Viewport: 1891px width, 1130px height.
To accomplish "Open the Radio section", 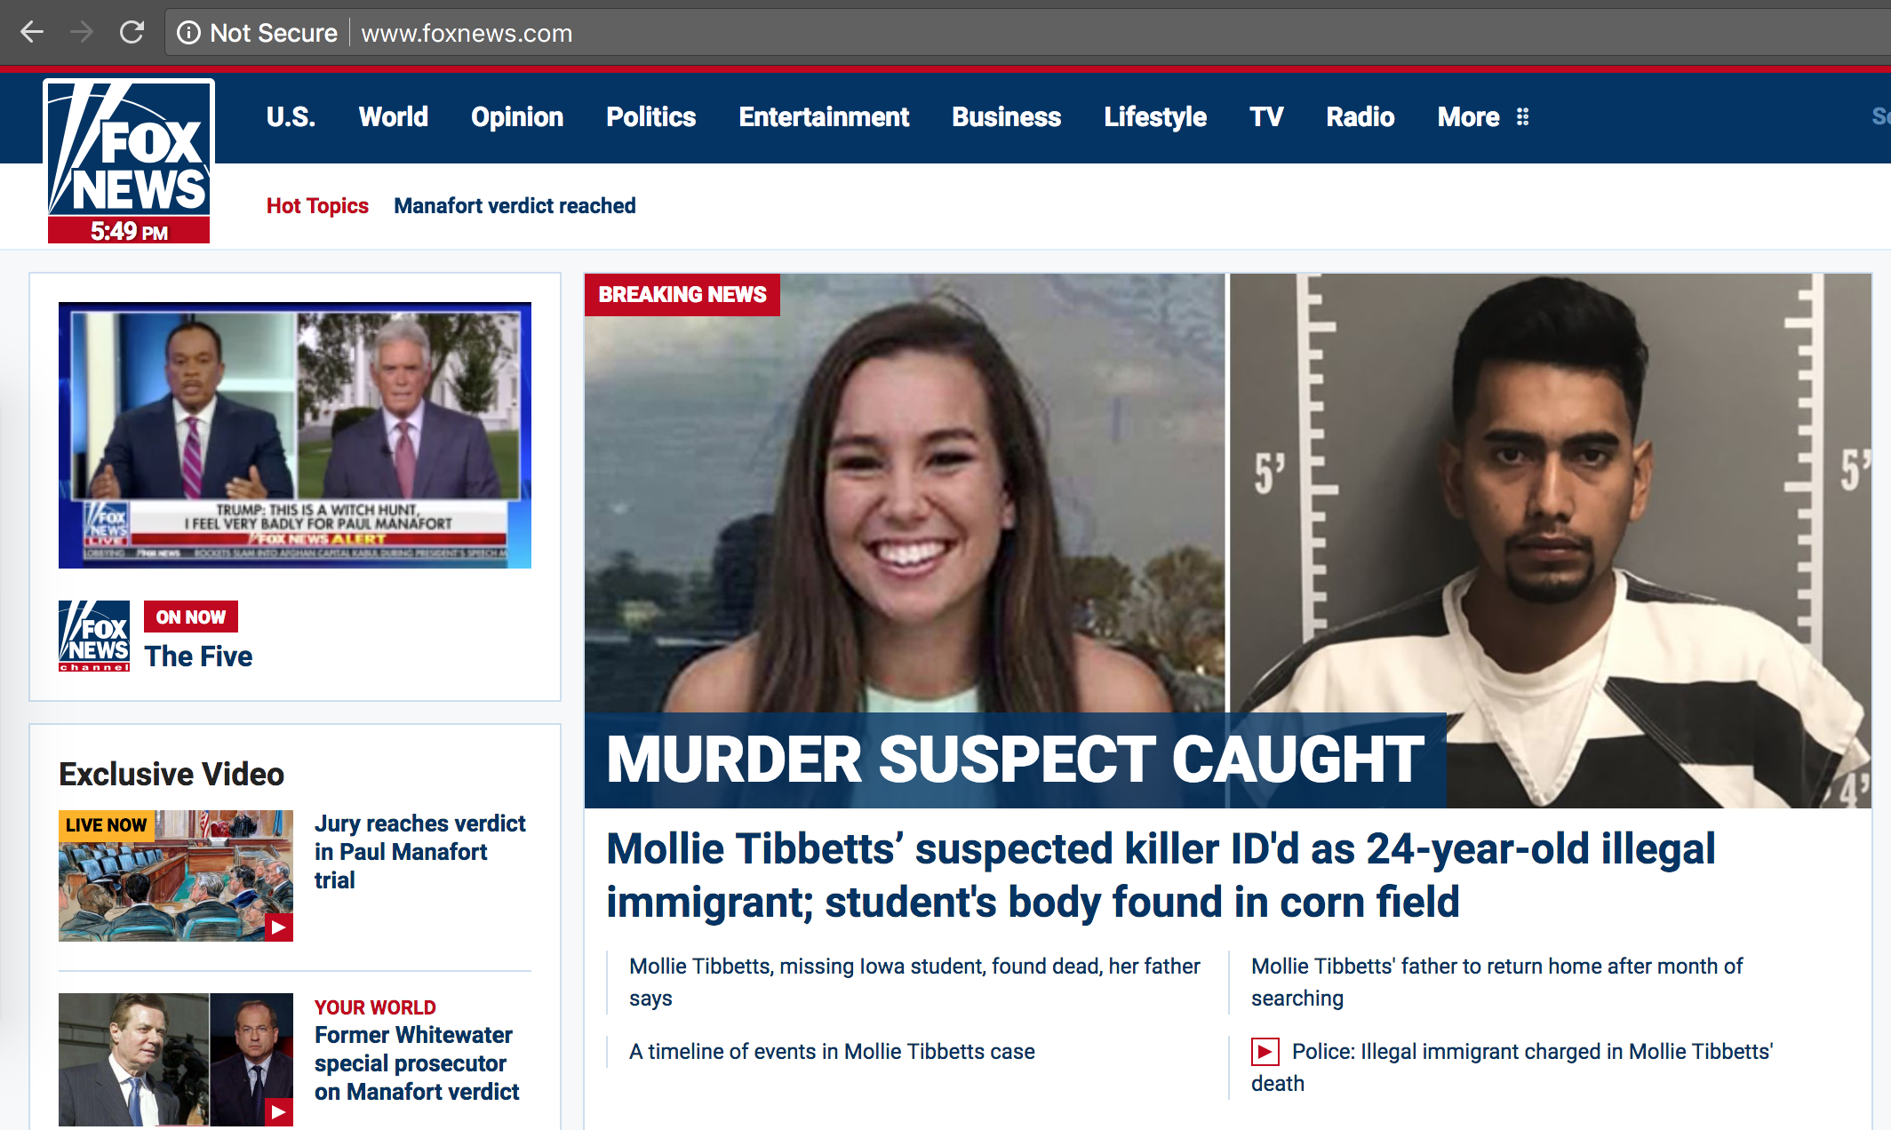I will [x=1360, y=117].
